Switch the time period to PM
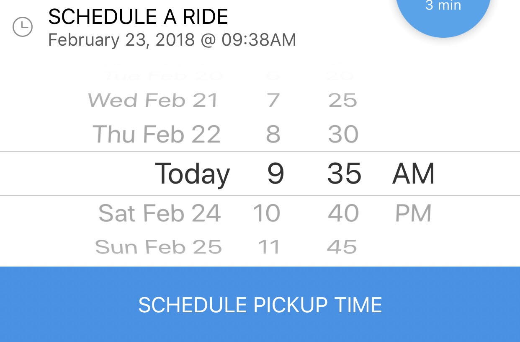 point(413,213)
